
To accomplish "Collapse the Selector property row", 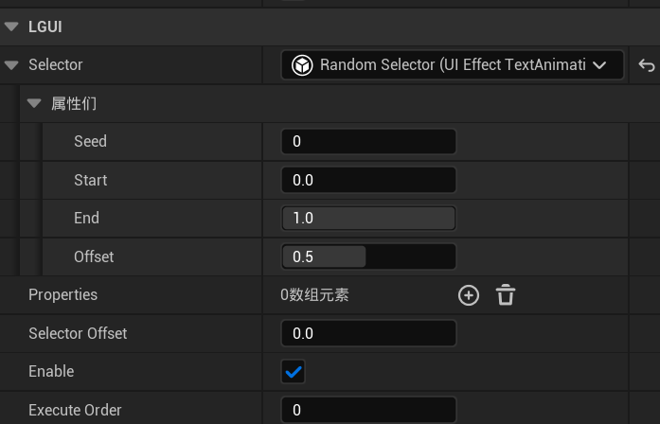I will [x=11, y=65].
